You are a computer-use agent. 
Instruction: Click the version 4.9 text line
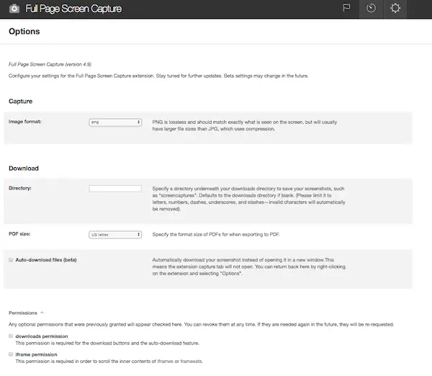point(50,64)
